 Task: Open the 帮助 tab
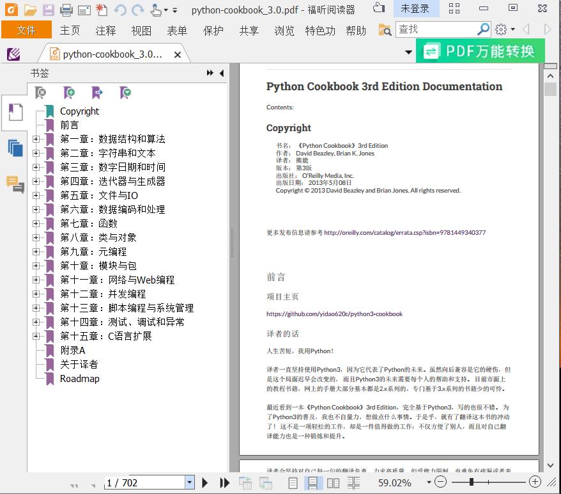356,31
